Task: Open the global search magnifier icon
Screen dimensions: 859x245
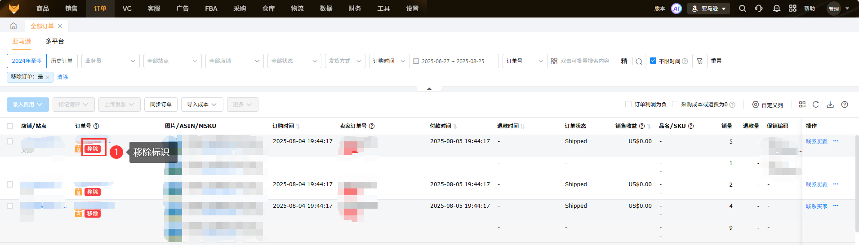Action: coord(743,9)
